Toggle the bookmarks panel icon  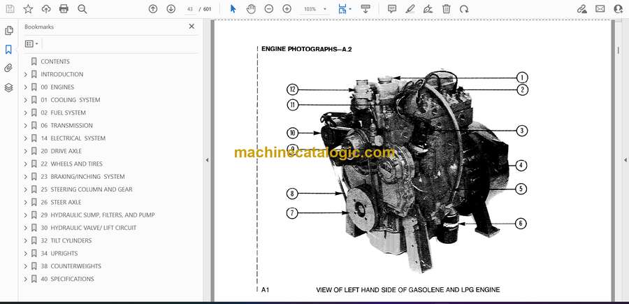click(8, 50)
